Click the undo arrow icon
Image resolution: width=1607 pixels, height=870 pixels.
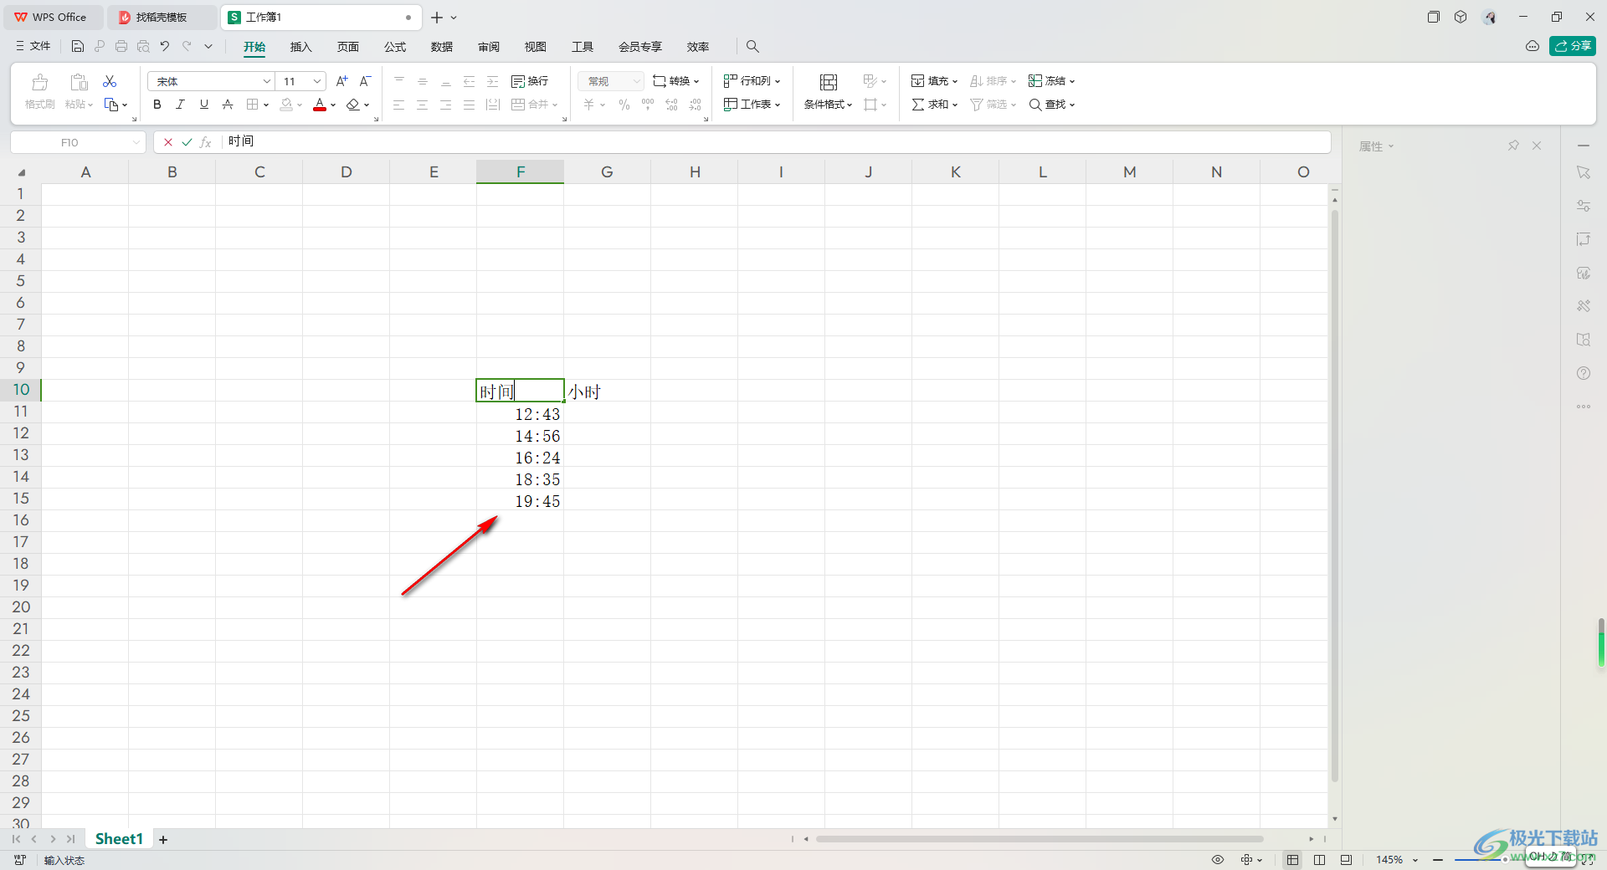(x=165, y=46)
